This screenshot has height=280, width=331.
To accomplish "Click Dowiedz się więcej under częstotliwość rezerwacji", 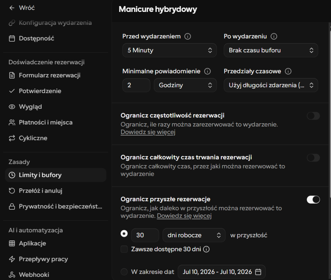I will [x=148, y=132].
